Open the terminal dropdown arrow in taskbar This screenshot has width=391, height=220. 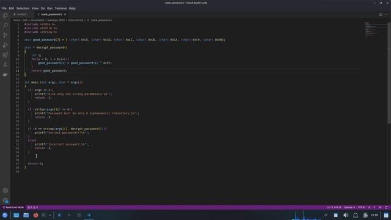pos(50,215)
